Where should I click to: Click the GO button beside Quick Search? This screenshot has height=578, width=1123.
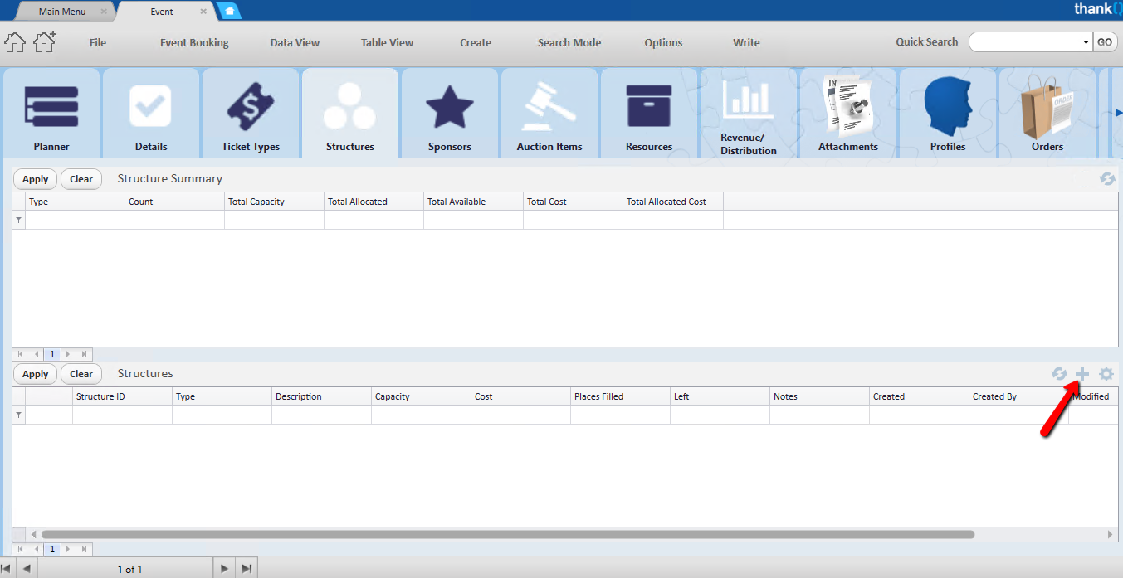[x=1105, y=42]
